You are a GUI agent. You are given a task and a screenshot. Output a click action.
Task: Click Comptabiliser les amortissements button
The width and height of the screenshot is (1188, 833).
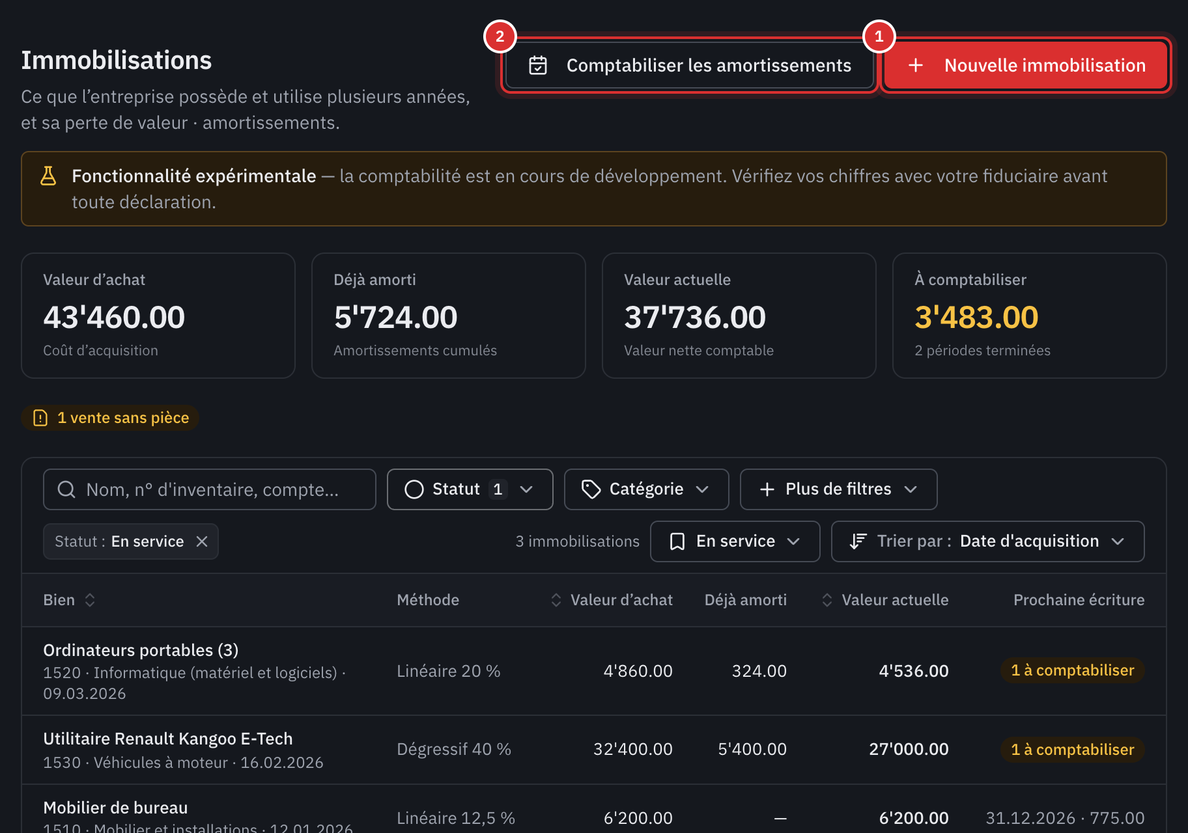690,65
